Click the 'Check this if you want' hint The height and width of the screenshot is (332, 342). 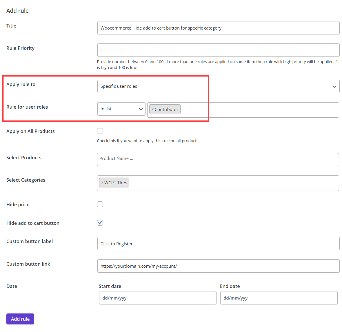click(148, 141)
